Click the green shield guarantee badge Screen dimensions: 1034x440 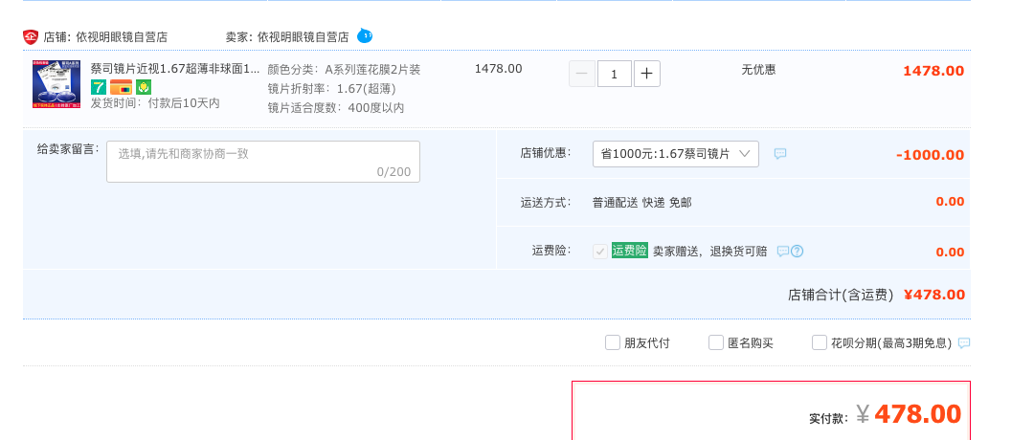(144, 87)
